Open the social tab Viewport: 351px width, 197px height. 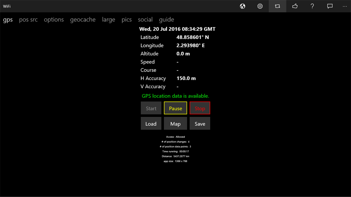tap(145, 19)
